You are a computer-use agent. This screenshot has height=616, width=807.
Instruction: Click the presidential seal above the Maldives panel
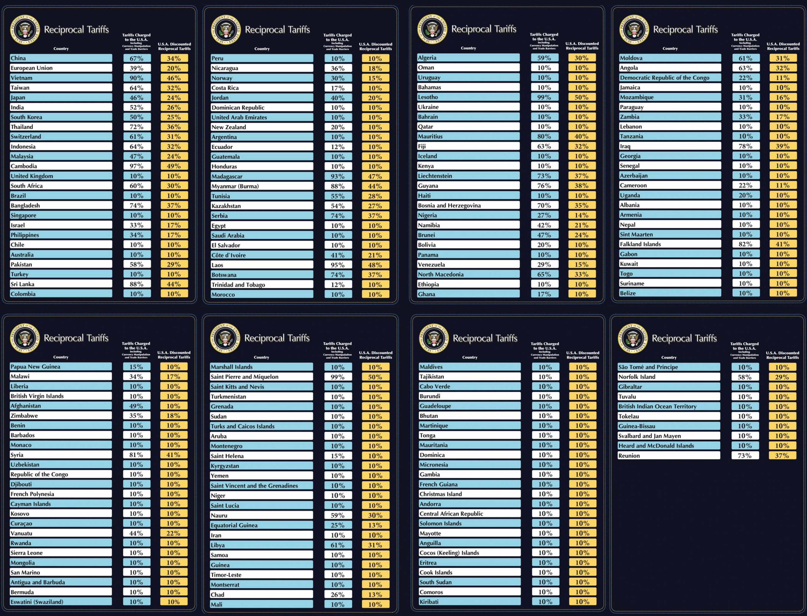tap(434, 338)
